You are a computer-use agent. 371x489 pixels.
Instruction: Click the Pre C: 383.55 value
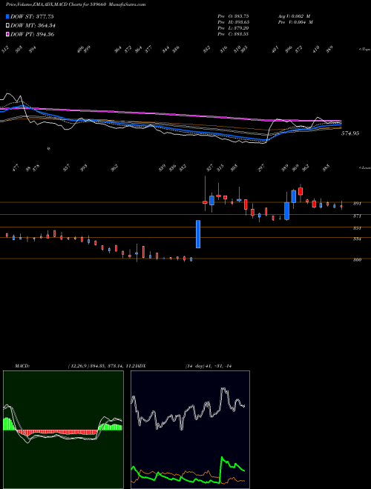233,34
